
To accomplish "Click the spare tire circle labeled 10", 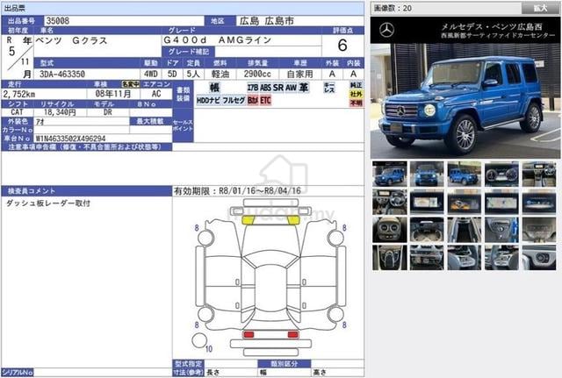I will (x=199, y=340).
